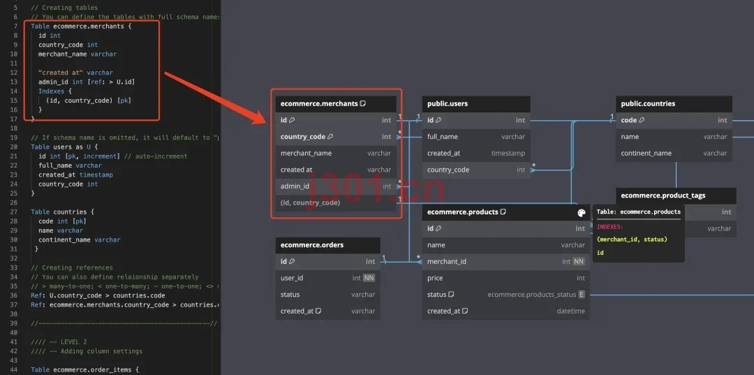Click note icon on products status column

coord(452,294)
